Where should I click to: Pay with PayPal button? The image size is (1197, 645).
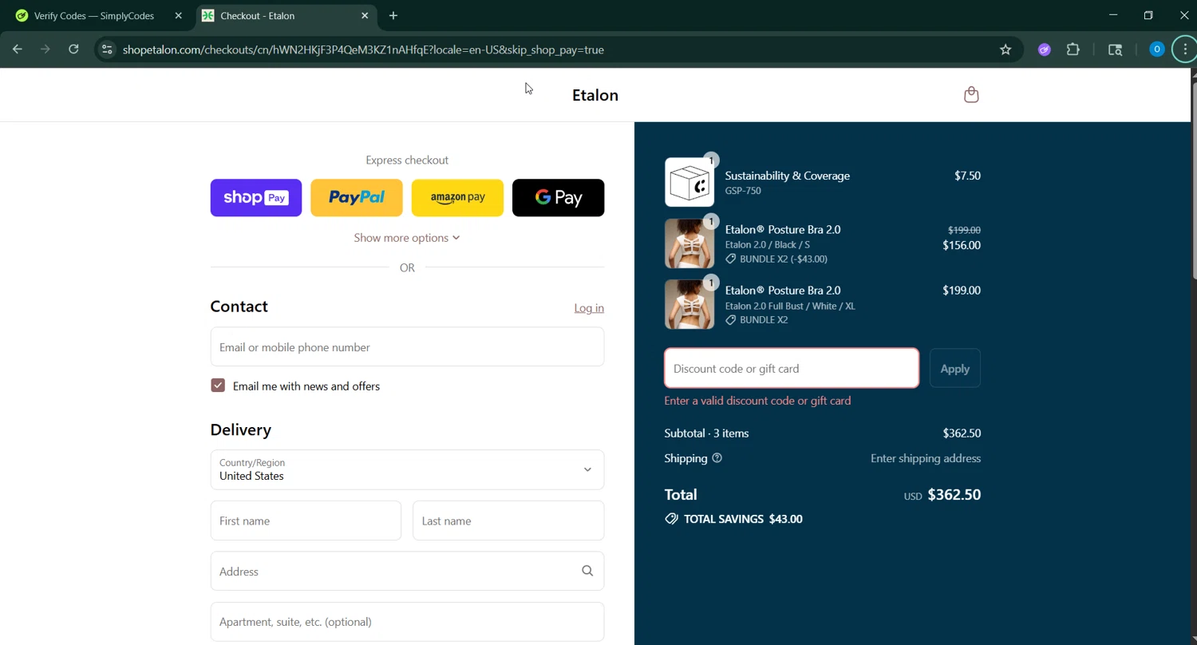357,197
